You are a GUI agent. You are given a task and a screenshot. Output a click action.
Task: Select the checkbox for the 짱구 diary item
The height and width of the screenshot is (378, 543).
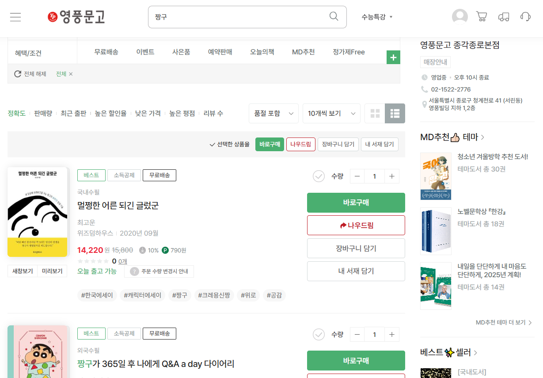(319, 334)
